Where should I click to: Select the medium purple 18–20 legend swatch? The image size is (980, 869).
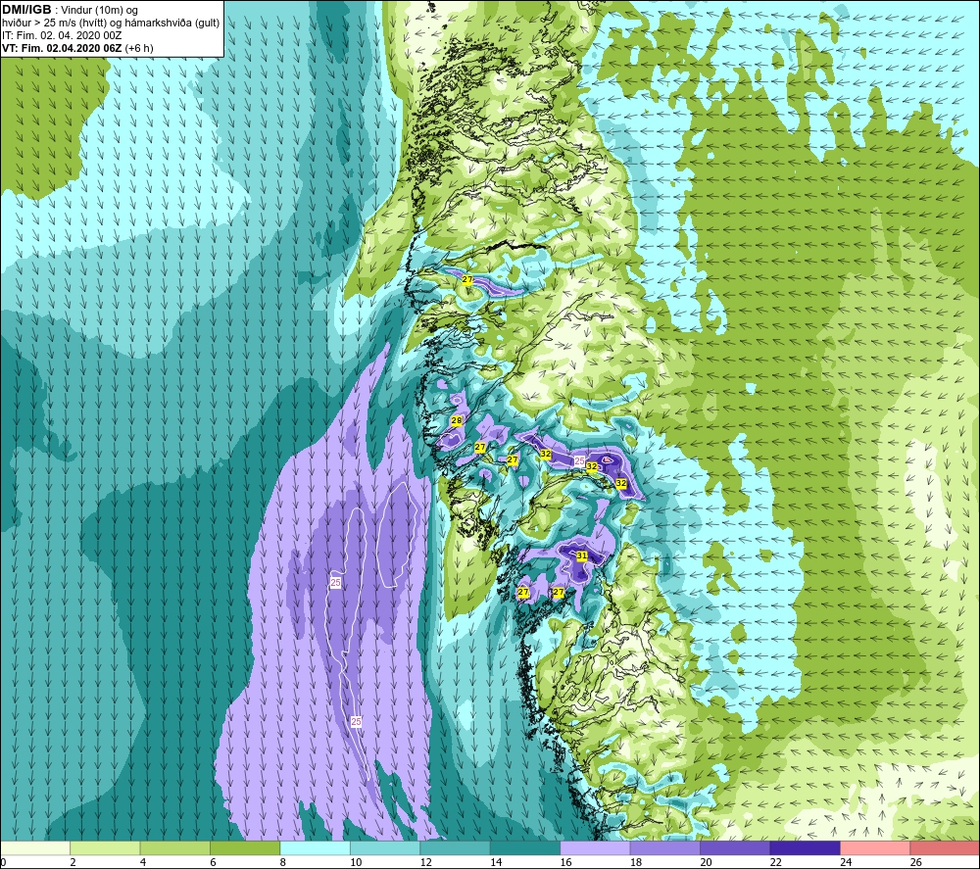pyautogui.click(x=665, y=847)
